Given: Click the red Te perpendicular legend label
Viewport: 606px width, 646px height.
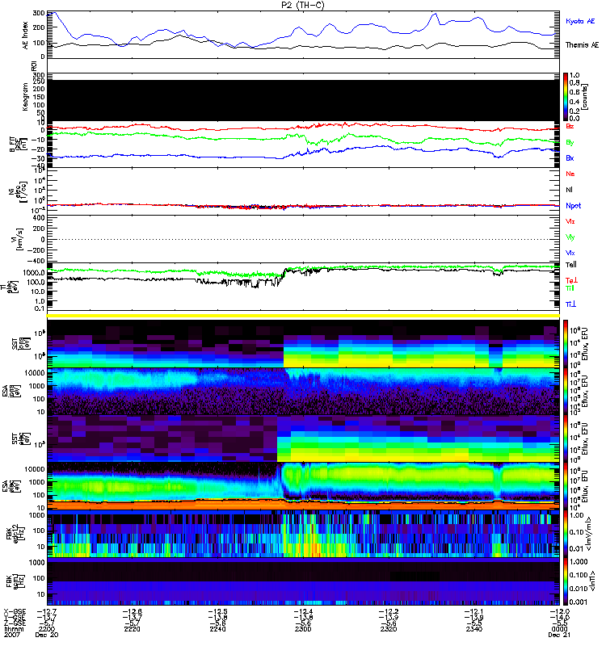Looking at the screenshot, I should tap(571, 280).
